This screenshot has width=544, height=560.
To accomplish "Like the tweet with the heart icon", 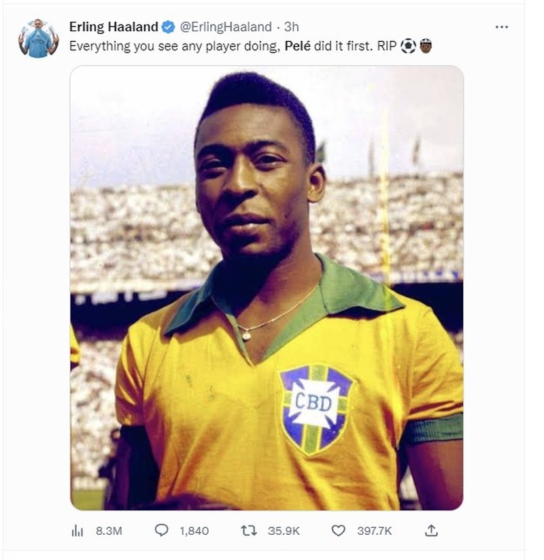I will 338,531.
